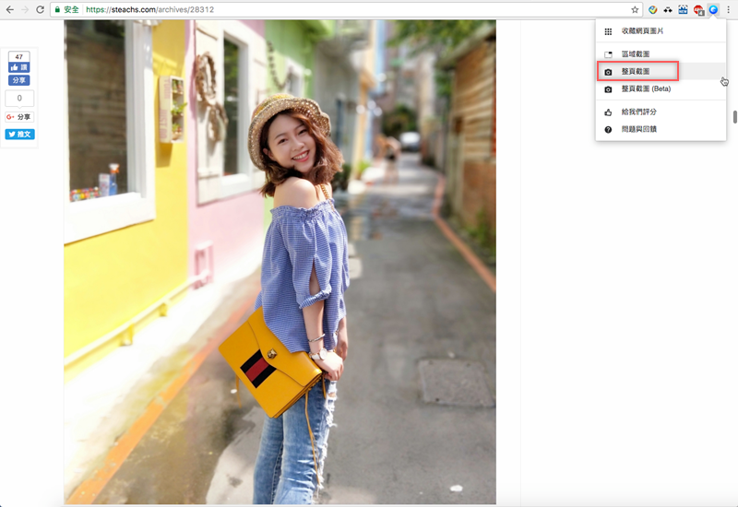The width and height of the screenshot is (738, 507).
Task: Click the photo of the girl in the alley
Action: click(280, 262)
